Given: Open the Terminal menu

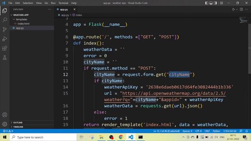Looking at the screenshot, I should (63, 3).
